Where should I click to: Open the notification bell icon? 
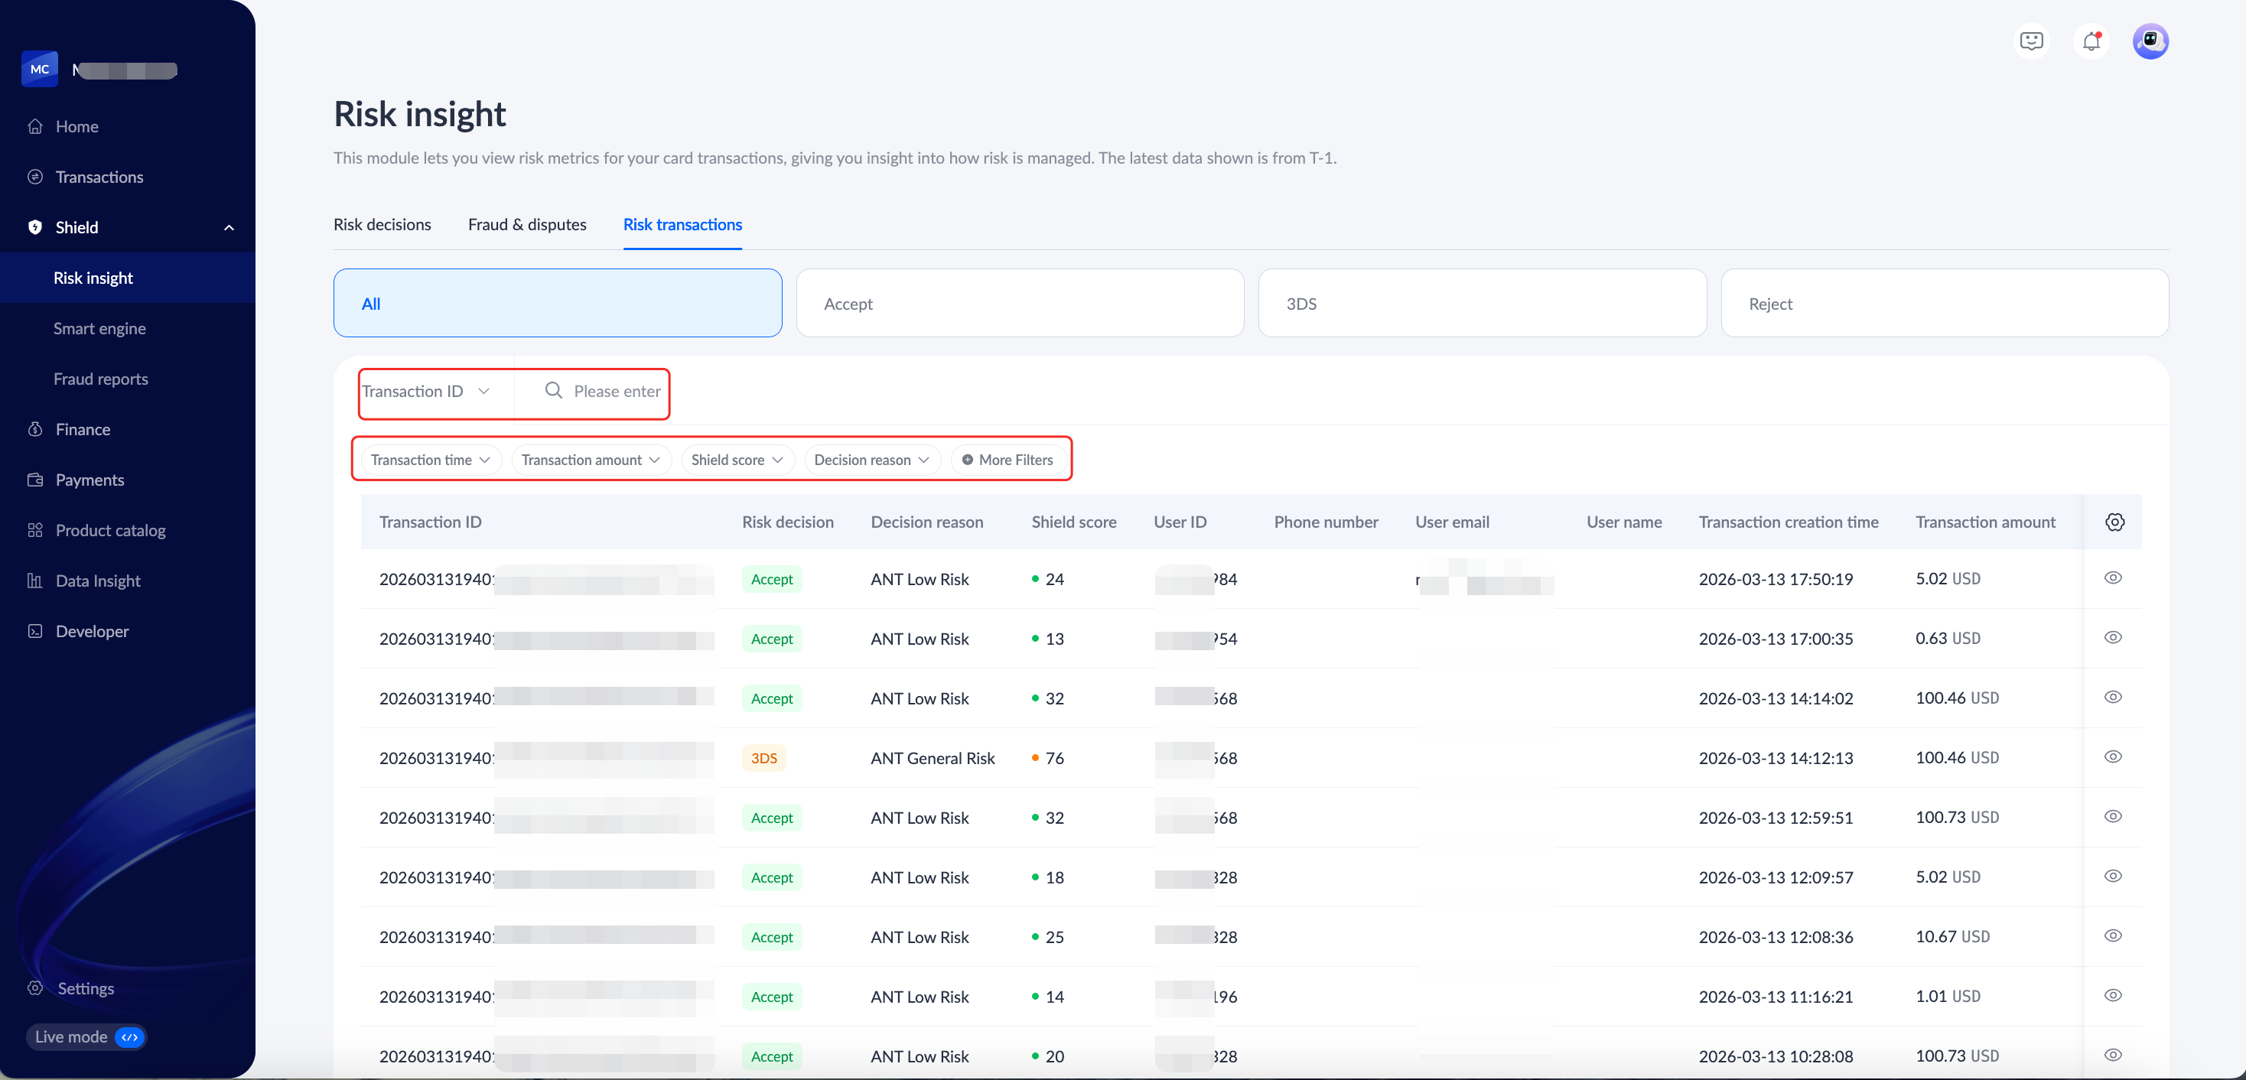coord(2091,41)
